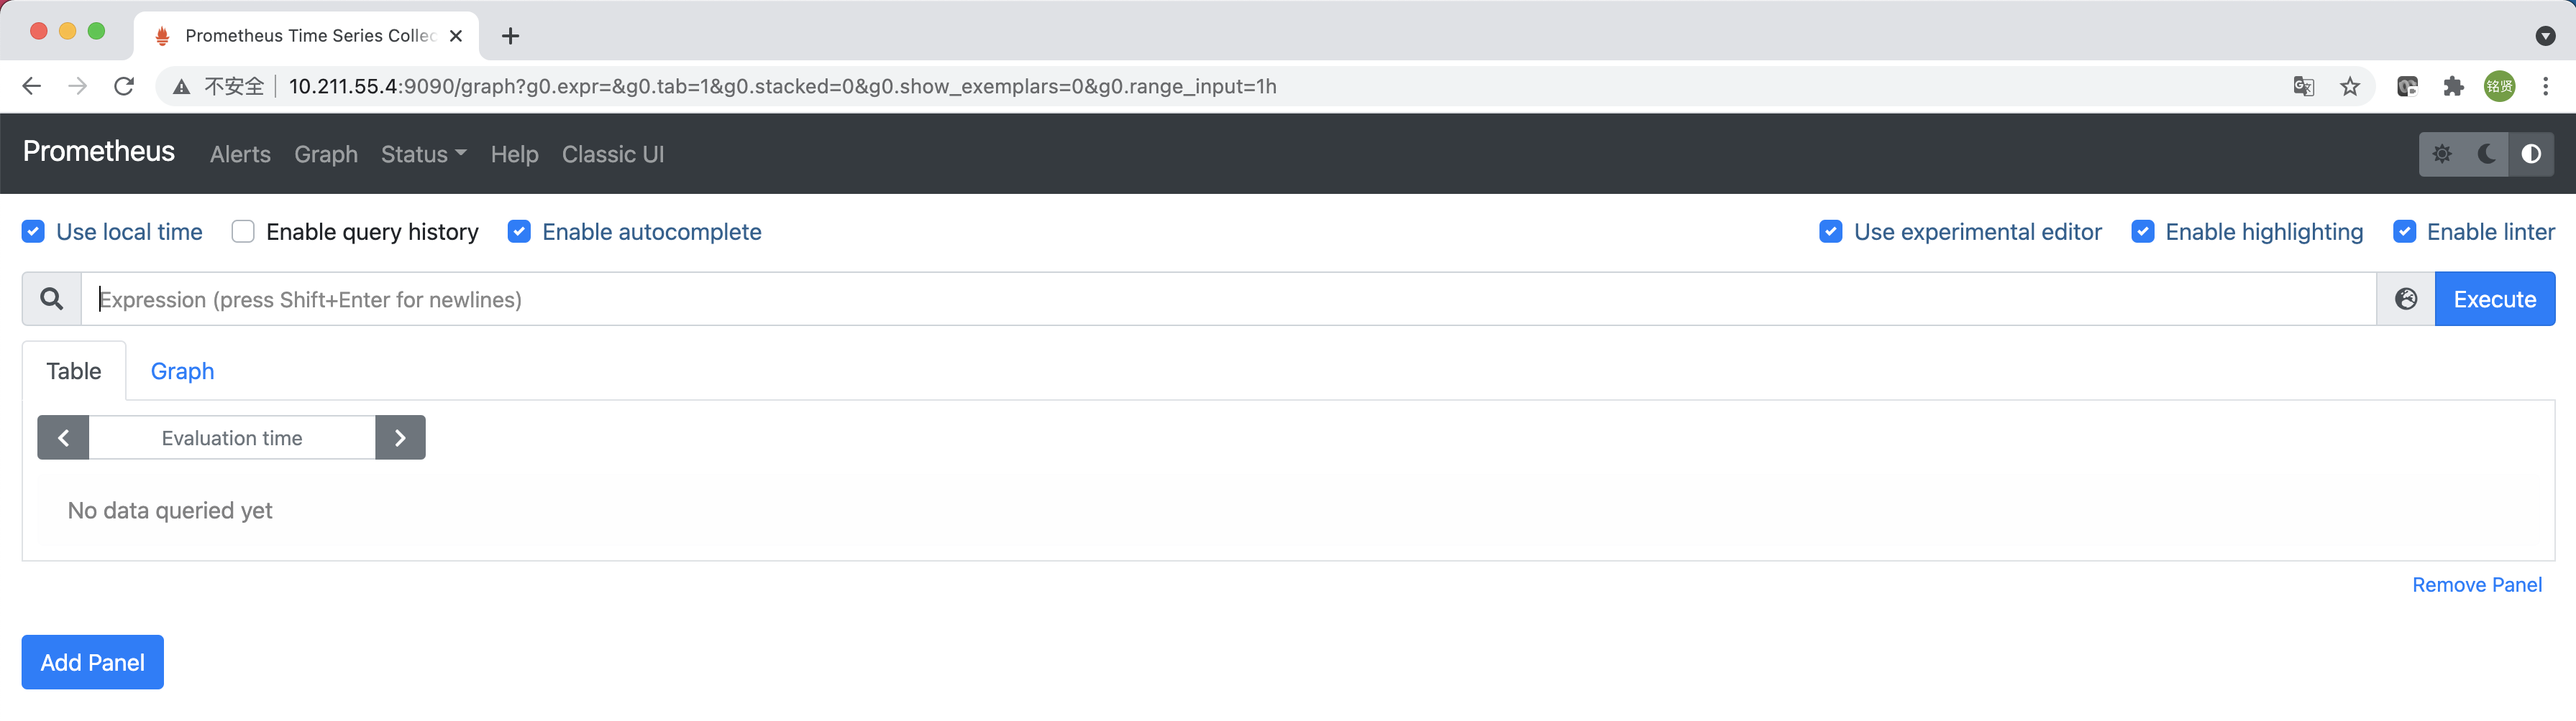Click the translate page icon in address bar

2304,87
